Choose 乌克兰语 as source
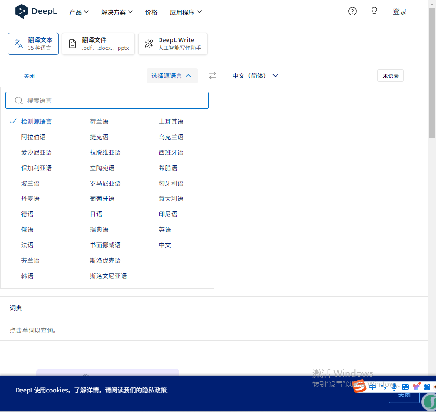This screenshot has height=412, width=436. 171,137
